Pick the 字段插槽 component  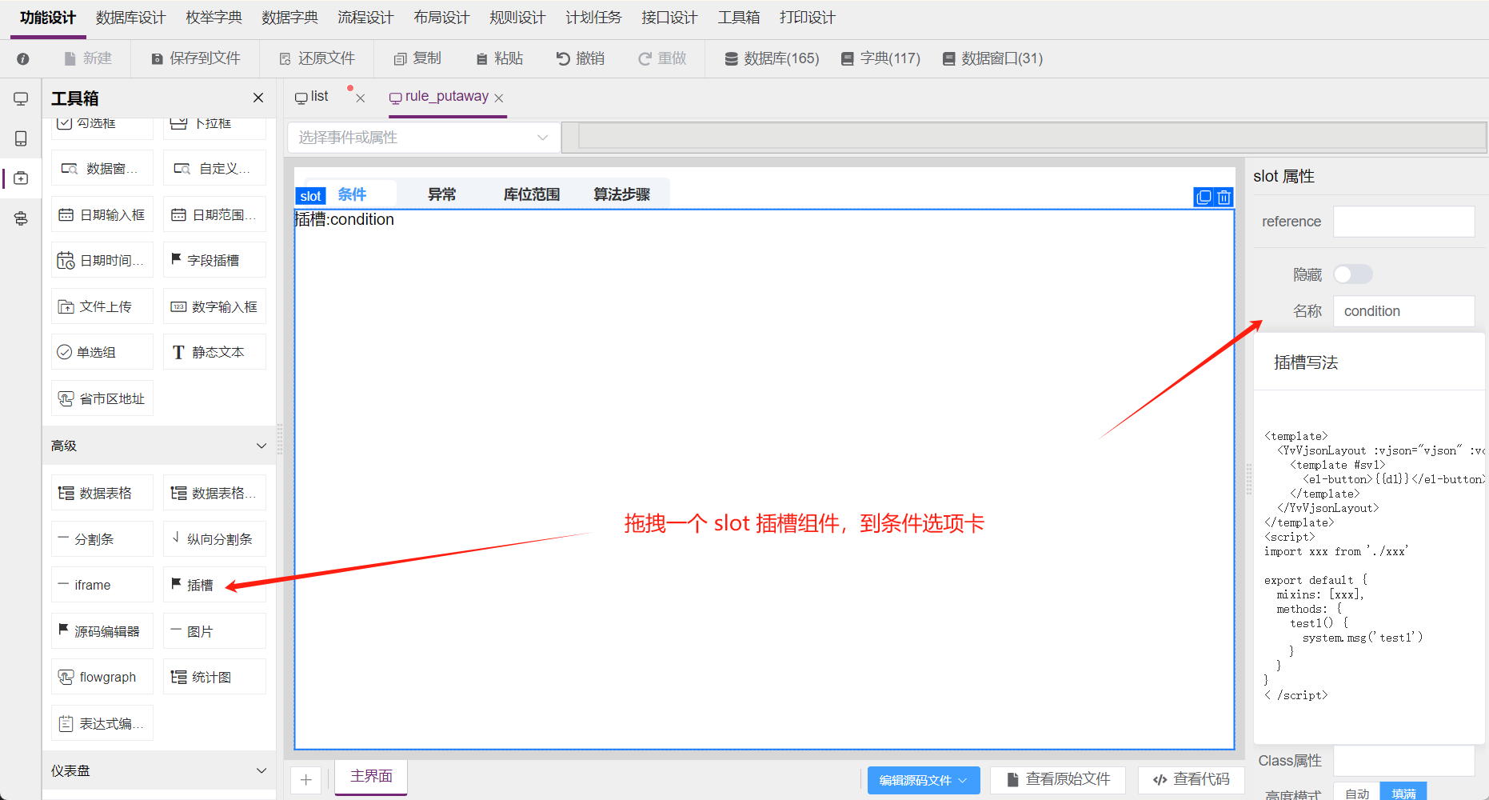tap(214, 261)
